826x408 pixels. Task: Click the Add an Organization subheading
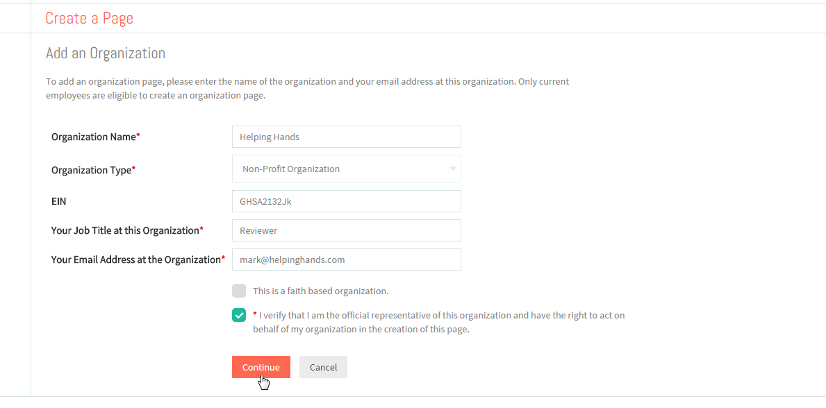point(106,53)
